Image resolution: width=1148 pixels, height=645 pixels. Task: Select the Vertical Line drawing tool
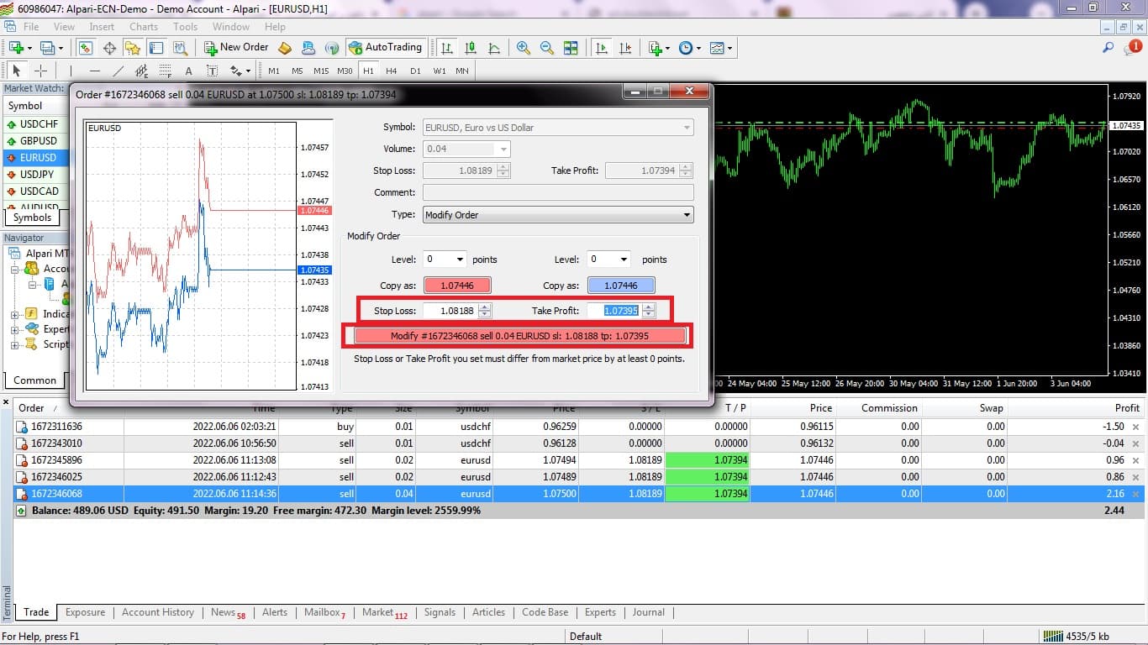(x=71, y=71)
